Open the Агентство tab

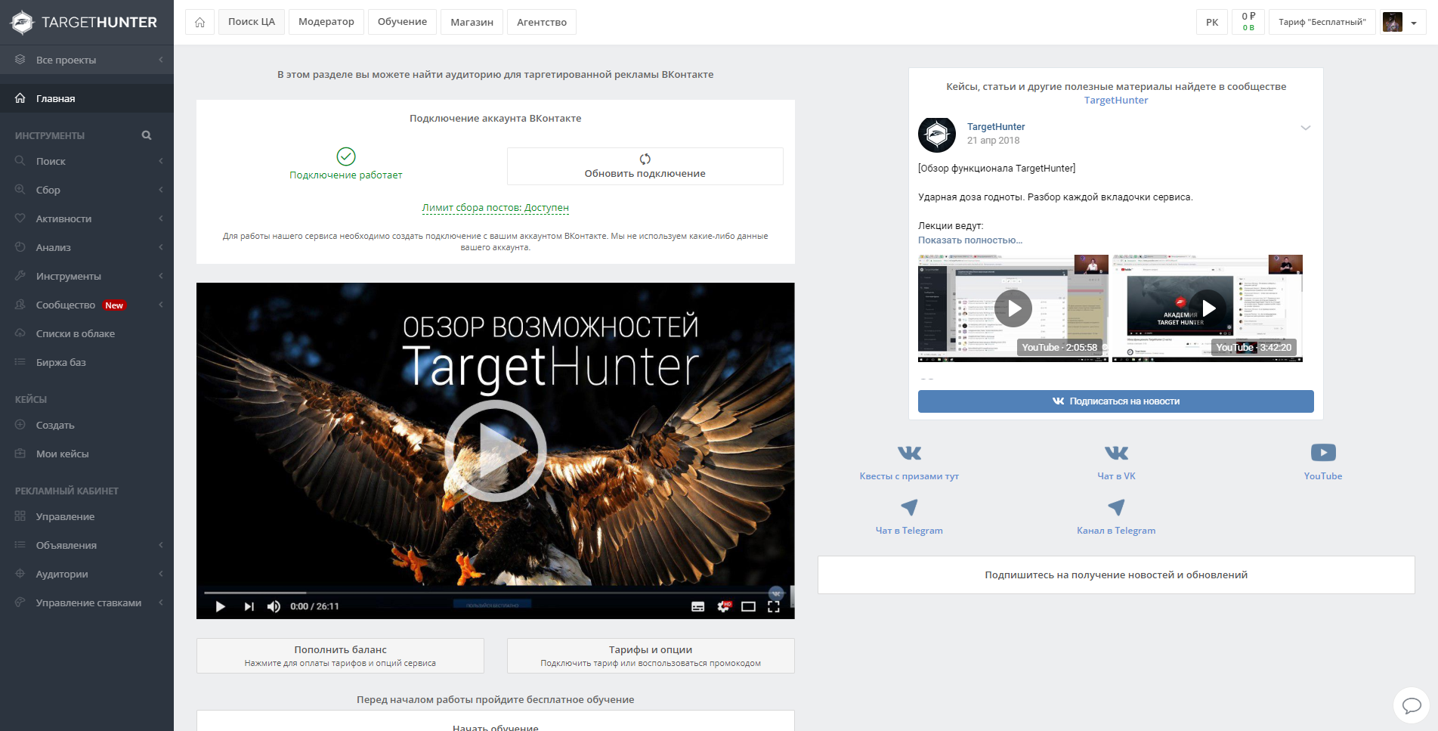coord(542,22)
